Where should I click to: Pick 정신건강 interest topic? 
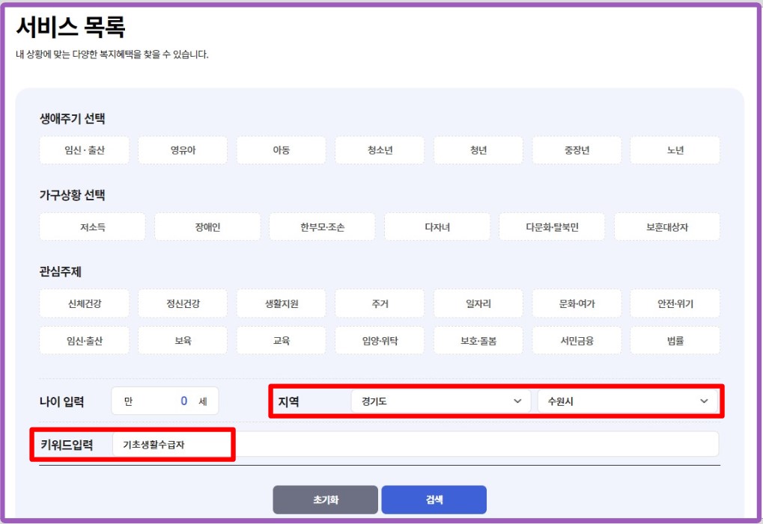[183, 303]
